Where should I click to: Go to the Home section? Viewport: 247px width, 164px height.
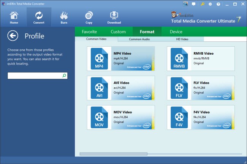(14, 17)
